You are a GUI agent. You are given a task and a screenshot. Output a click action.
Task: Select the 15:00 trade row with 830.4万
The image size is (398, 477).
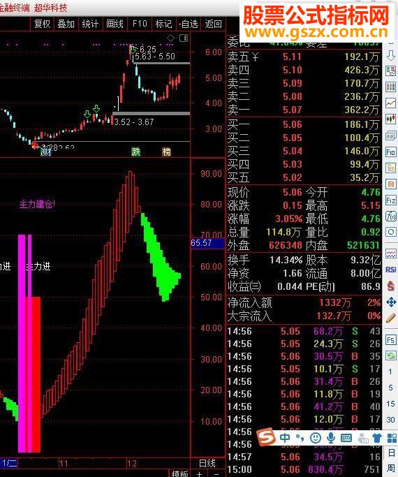[x=304, y=470]
